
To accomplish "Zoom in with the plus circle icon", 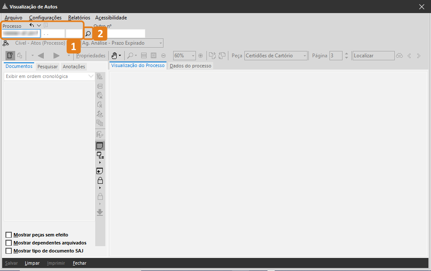I will 201,56.
